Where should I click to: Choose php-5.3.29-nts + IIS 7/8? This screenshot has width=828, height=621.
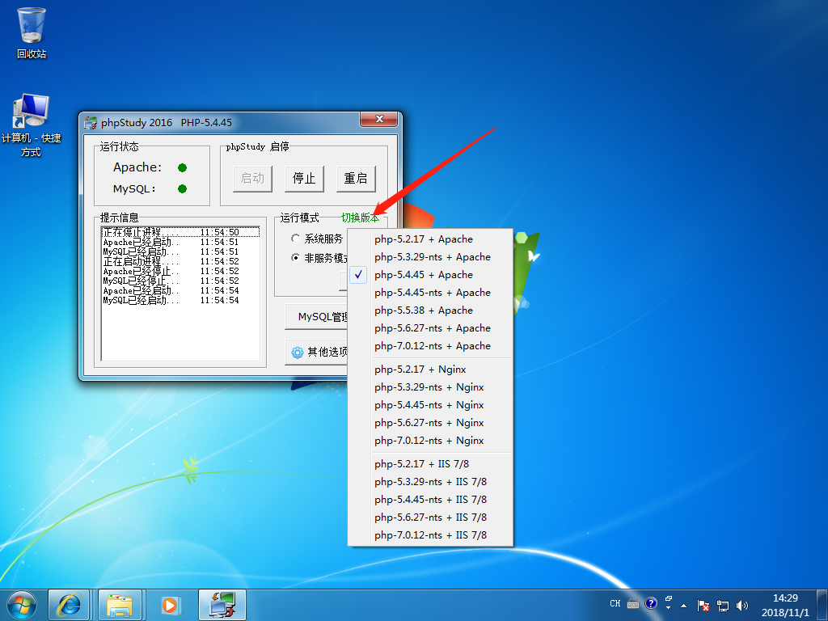pos(430,482)
